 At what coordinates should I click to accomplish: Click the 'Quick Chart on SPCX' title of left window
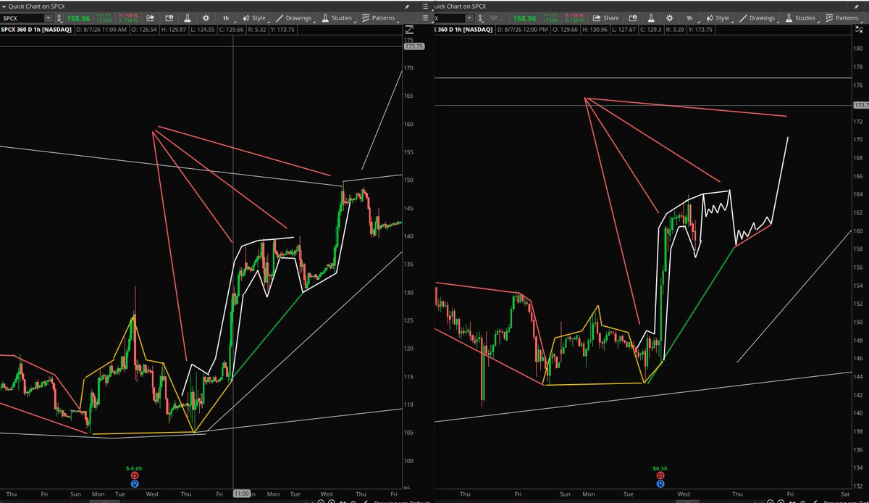[x=36, y=7]
